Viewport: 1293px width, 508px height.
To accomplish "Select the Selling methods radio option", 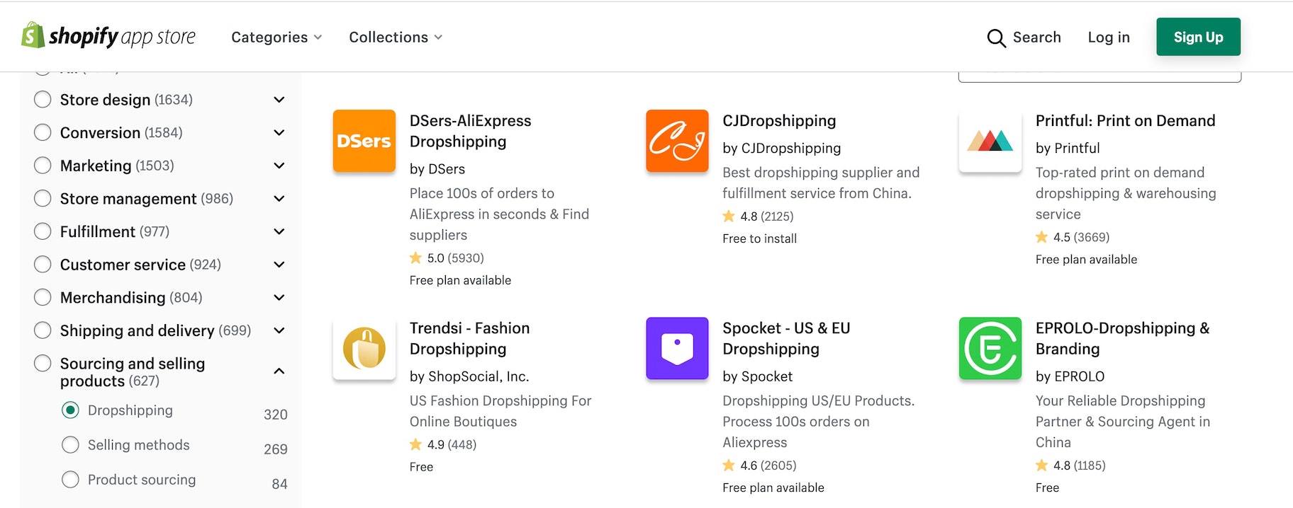I will coord(70,445).
